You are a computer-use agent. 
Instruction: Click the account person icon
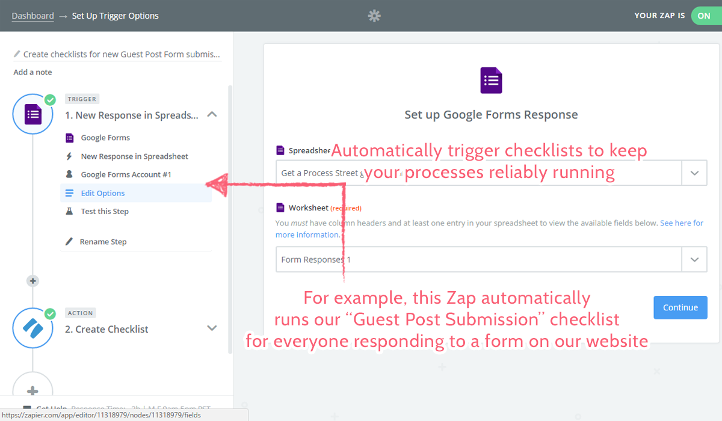[x=69, y=174]
